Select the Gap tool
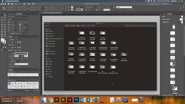Viewport: 185px width, 104px height. pyautogui.click(x=5, y=17)
